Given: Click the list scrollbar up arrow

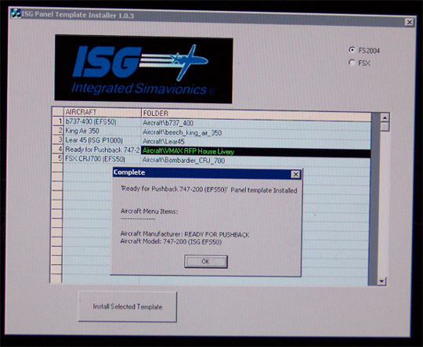Looking at the screenshot, I should (x=385, y=117).
